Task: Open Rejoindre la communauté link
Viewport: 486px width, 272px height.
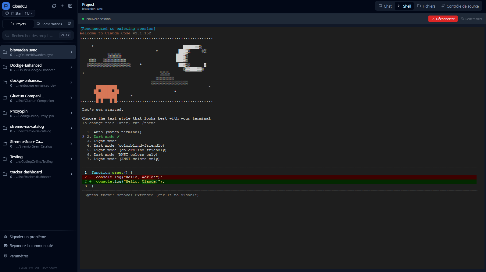Action: pyautogui.click(x=28, y=246)
